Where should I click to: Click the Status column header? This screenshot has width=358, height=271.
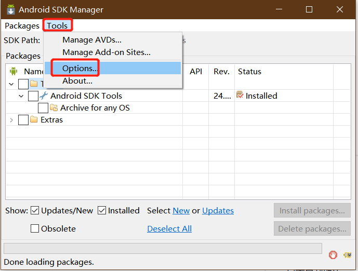tap(250, 72)
